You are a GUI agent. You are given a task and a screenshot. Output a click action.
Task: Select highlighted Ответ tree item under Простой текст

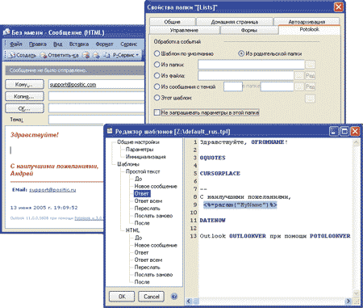pyautogui.click(x=142, y=194)
